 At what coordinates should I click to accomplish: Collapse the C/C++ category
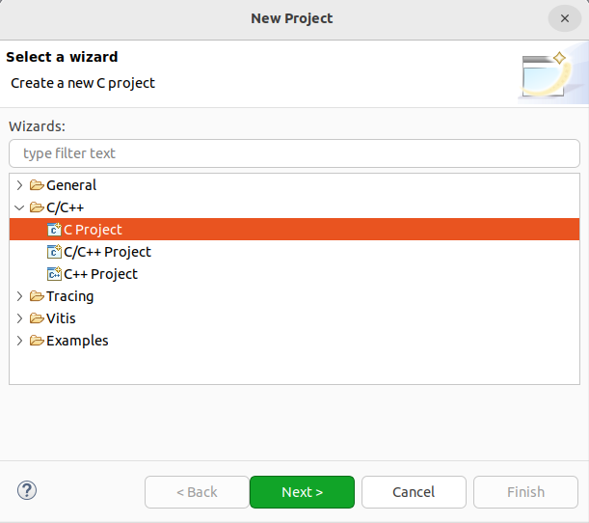pos(19,207)
